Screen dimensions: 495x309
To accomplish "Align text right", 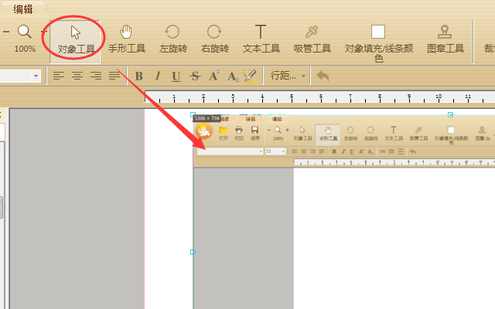I will (x=96, y=76).
